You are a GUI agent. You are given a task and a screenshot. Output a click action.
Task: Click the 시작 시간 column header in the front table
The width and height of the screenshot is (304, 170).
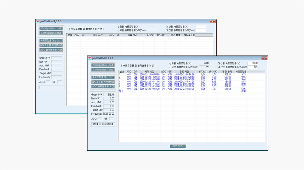(149, 71)
